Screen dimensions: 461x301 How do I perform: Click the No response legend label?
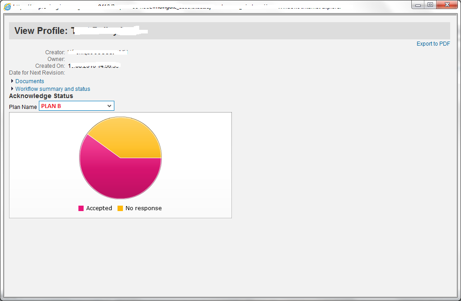point(143,208)
